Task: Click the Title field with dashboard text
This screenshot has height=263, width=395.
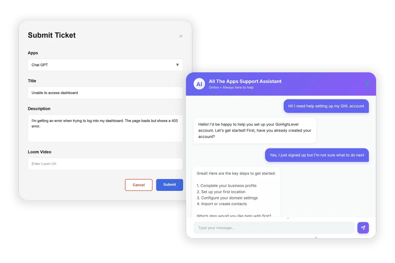Action: click(105, 93)
